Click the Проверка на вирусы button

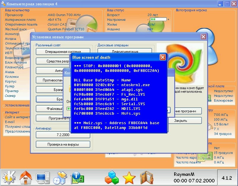[63, 144]
